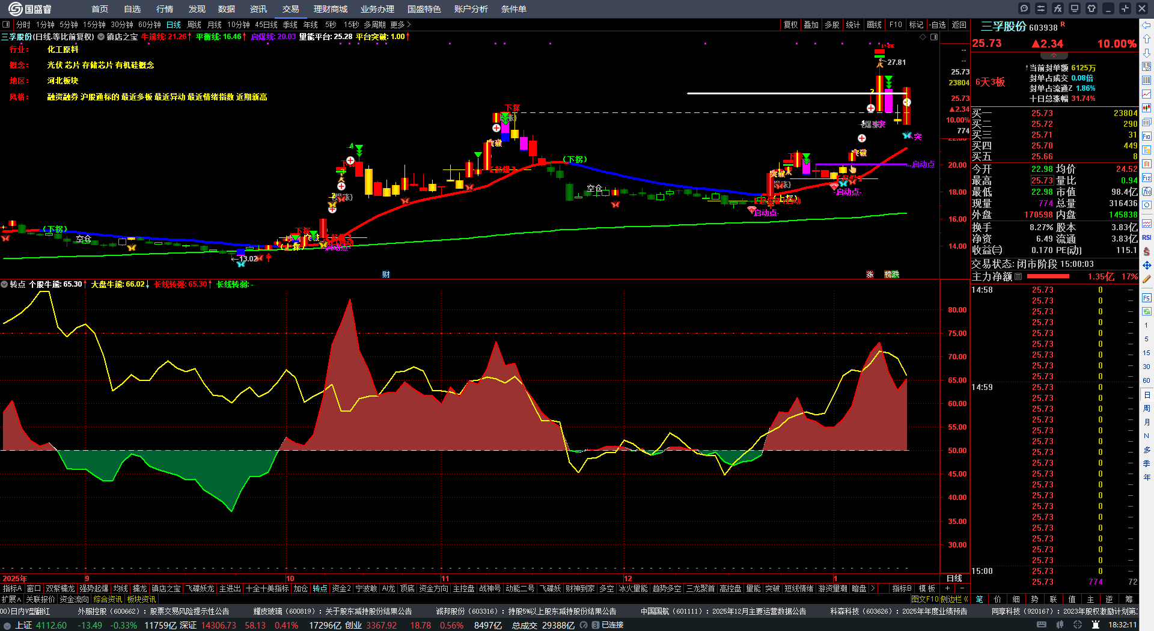Screen dimensions: 1154x631
Task: Toggle the 标记 marker option
Action: tap(917, 25)
